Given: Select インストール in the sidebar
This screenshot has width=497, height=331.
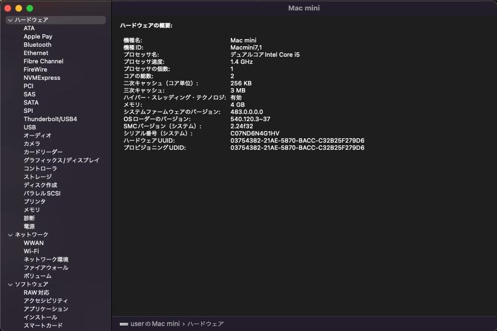Looking at the screenshot, I should pos(40,317).
